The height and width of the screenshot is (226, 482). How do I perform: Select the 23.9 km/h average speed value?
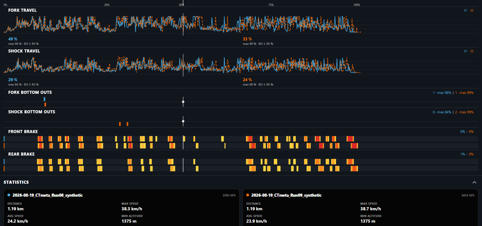[x=256, y=221]
